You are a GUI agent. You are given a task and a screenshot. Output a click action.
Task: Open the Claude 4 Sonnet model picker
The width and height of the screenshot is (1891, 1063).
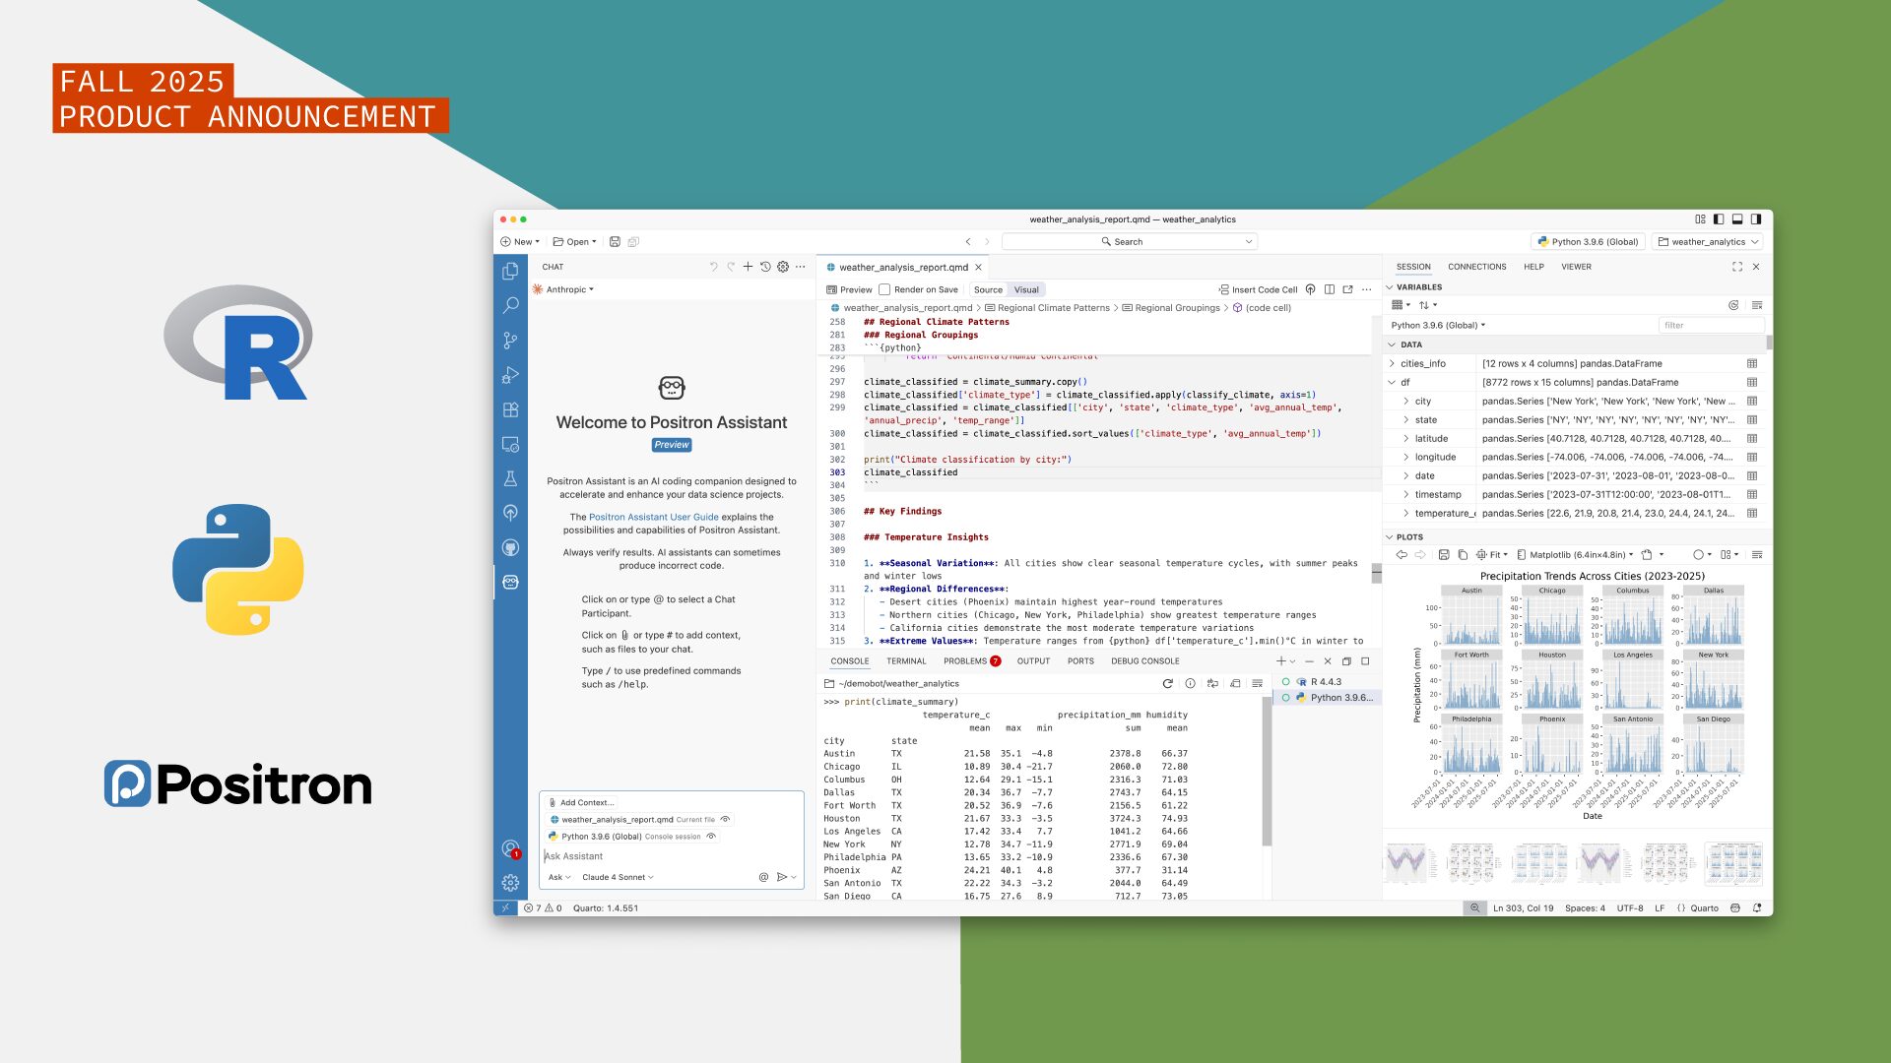click(618, 877)
